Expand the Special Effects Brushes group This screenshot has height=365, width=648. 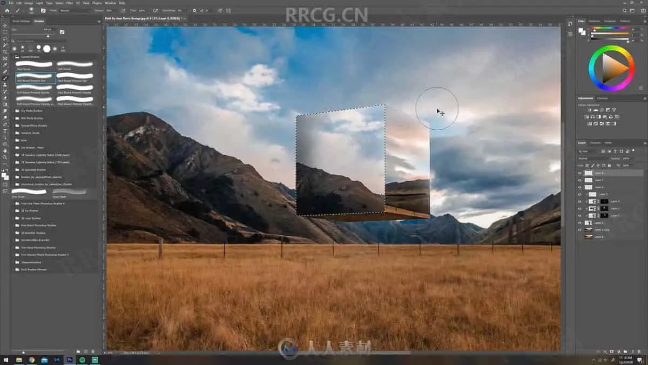(x=13, y=125)
